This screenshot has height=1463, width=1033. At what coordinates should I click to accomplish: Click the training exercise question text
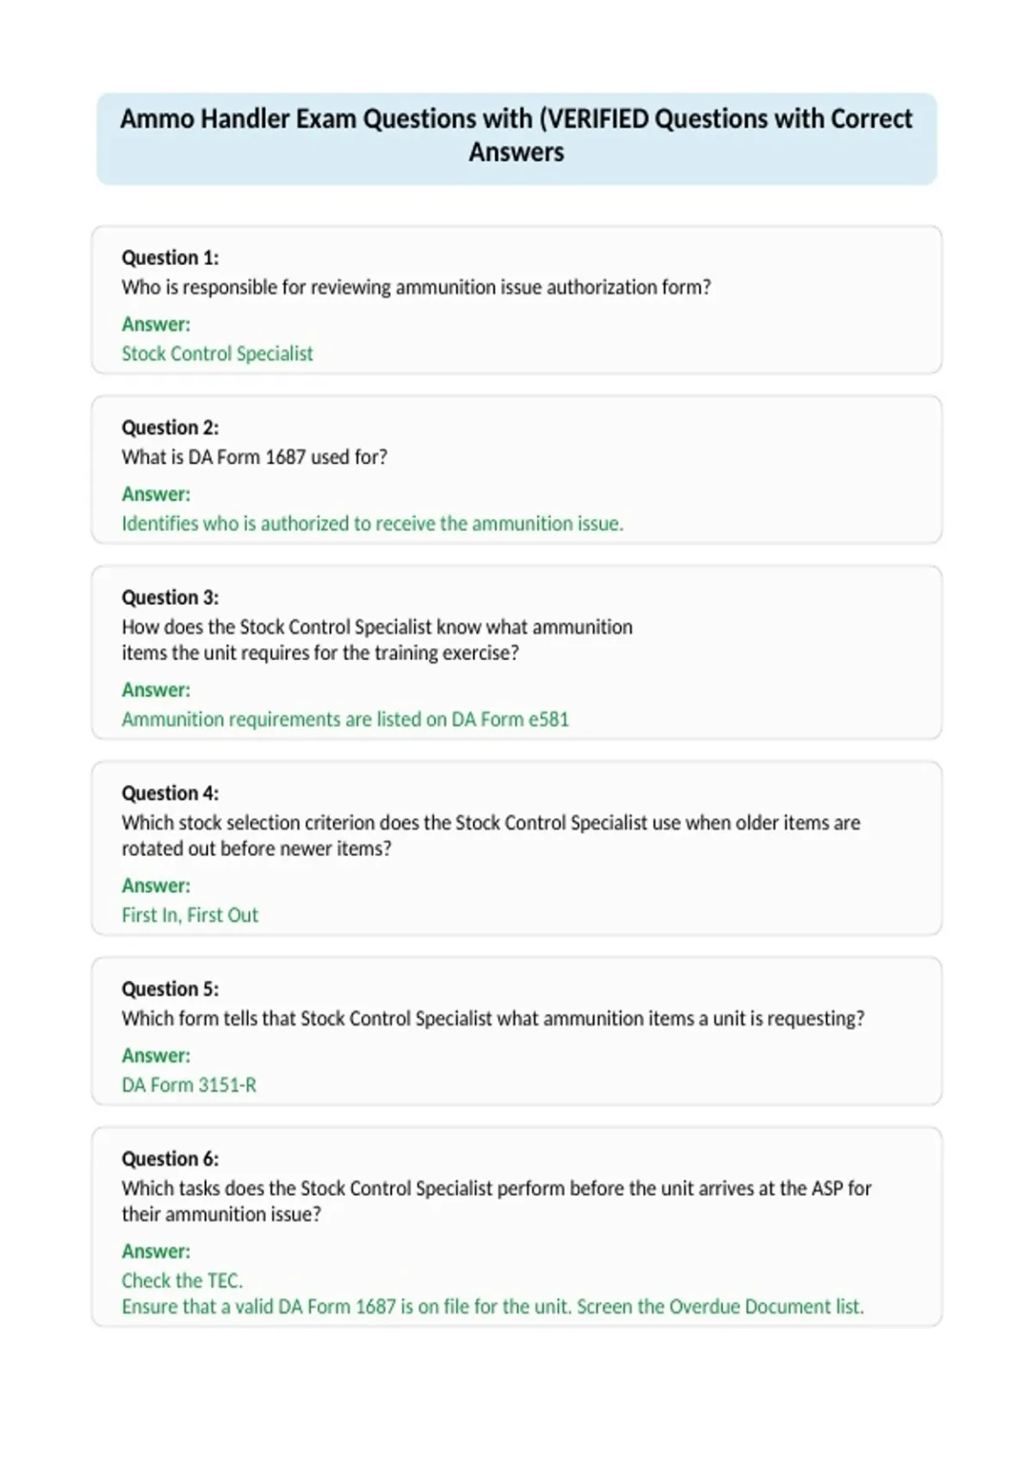tap(377, 639)
